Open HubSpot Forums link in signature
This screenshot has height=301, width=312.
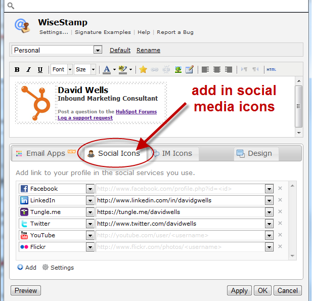click(x=137, y=112)
